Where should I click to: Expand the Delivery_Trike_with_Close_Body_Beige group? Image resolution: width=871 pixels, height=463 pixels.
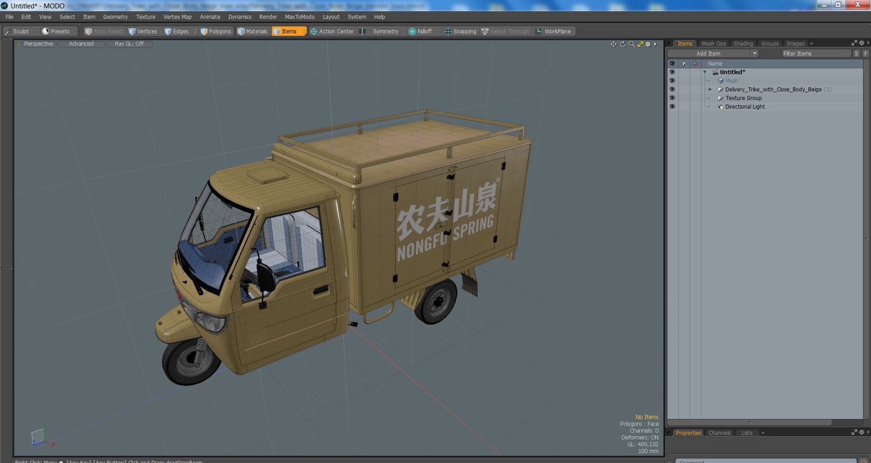(x=710, y=89)
